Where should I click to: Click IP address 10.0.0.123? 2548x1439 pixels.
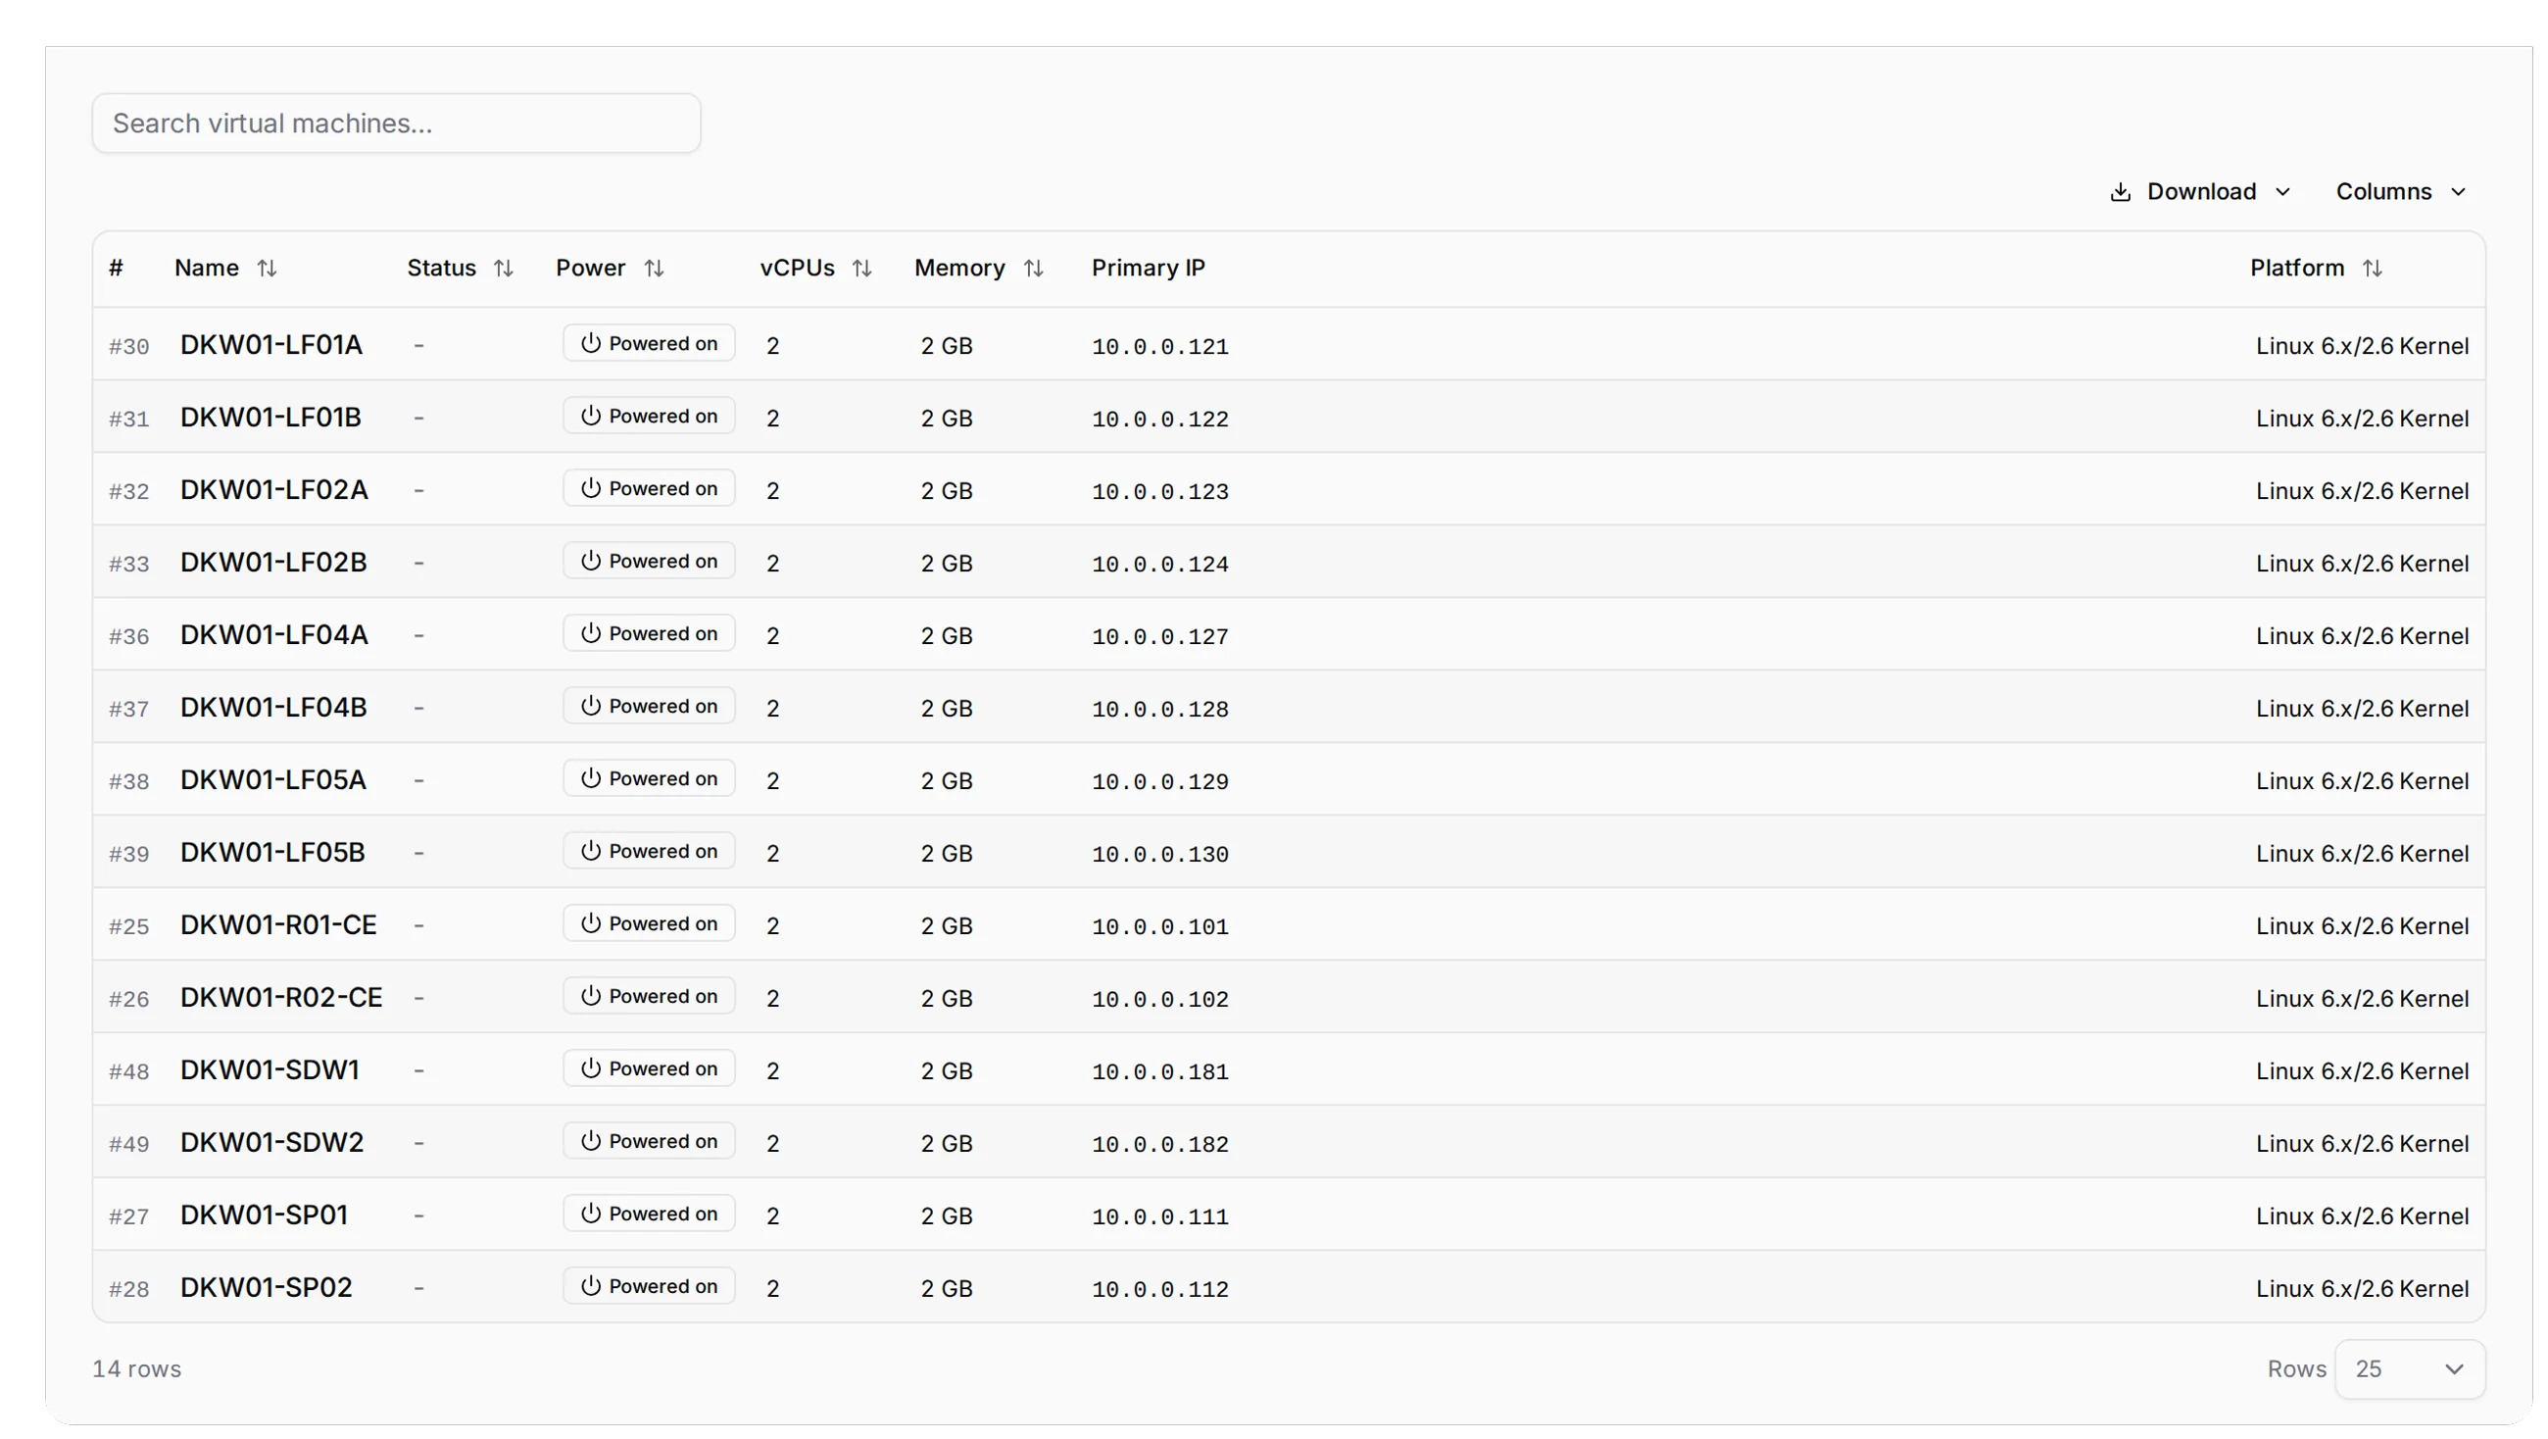1160,491
